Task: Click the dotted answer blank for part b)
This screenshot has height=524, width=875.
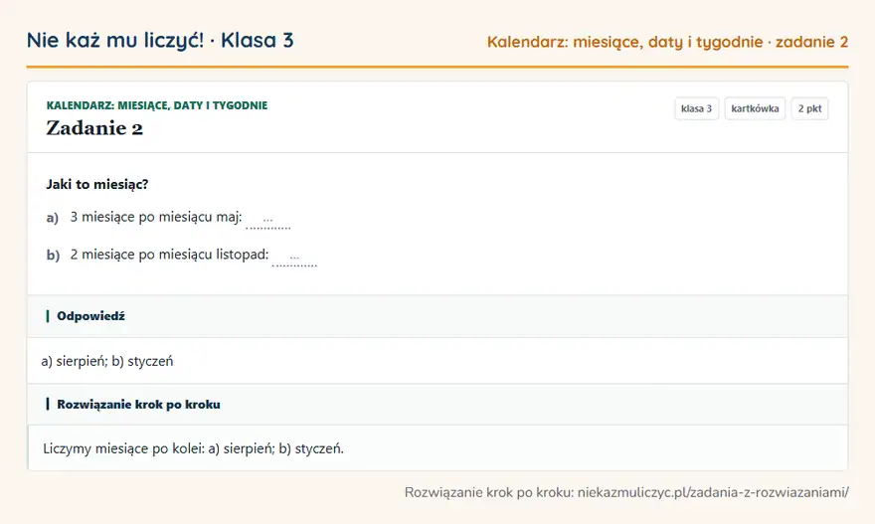Action: tap(294, 258)
